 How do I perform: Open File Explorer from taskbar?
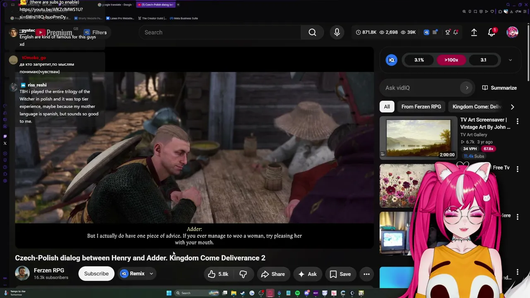click(x=234, y=293)
